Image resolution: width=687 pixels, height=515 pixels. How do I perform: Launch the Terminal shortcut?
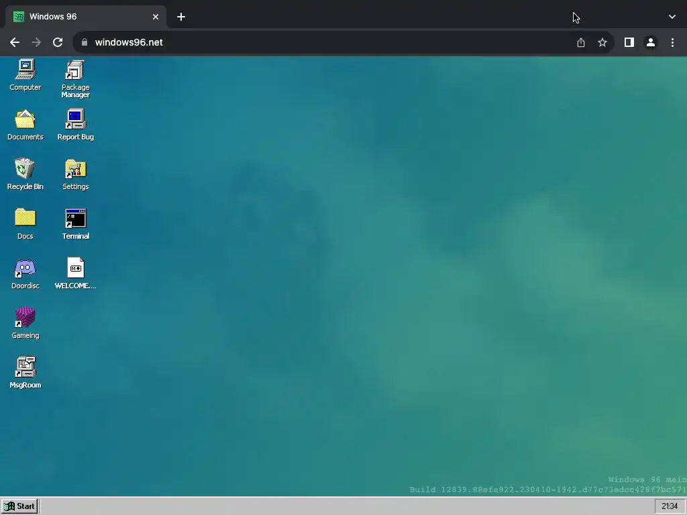[75, 224]
